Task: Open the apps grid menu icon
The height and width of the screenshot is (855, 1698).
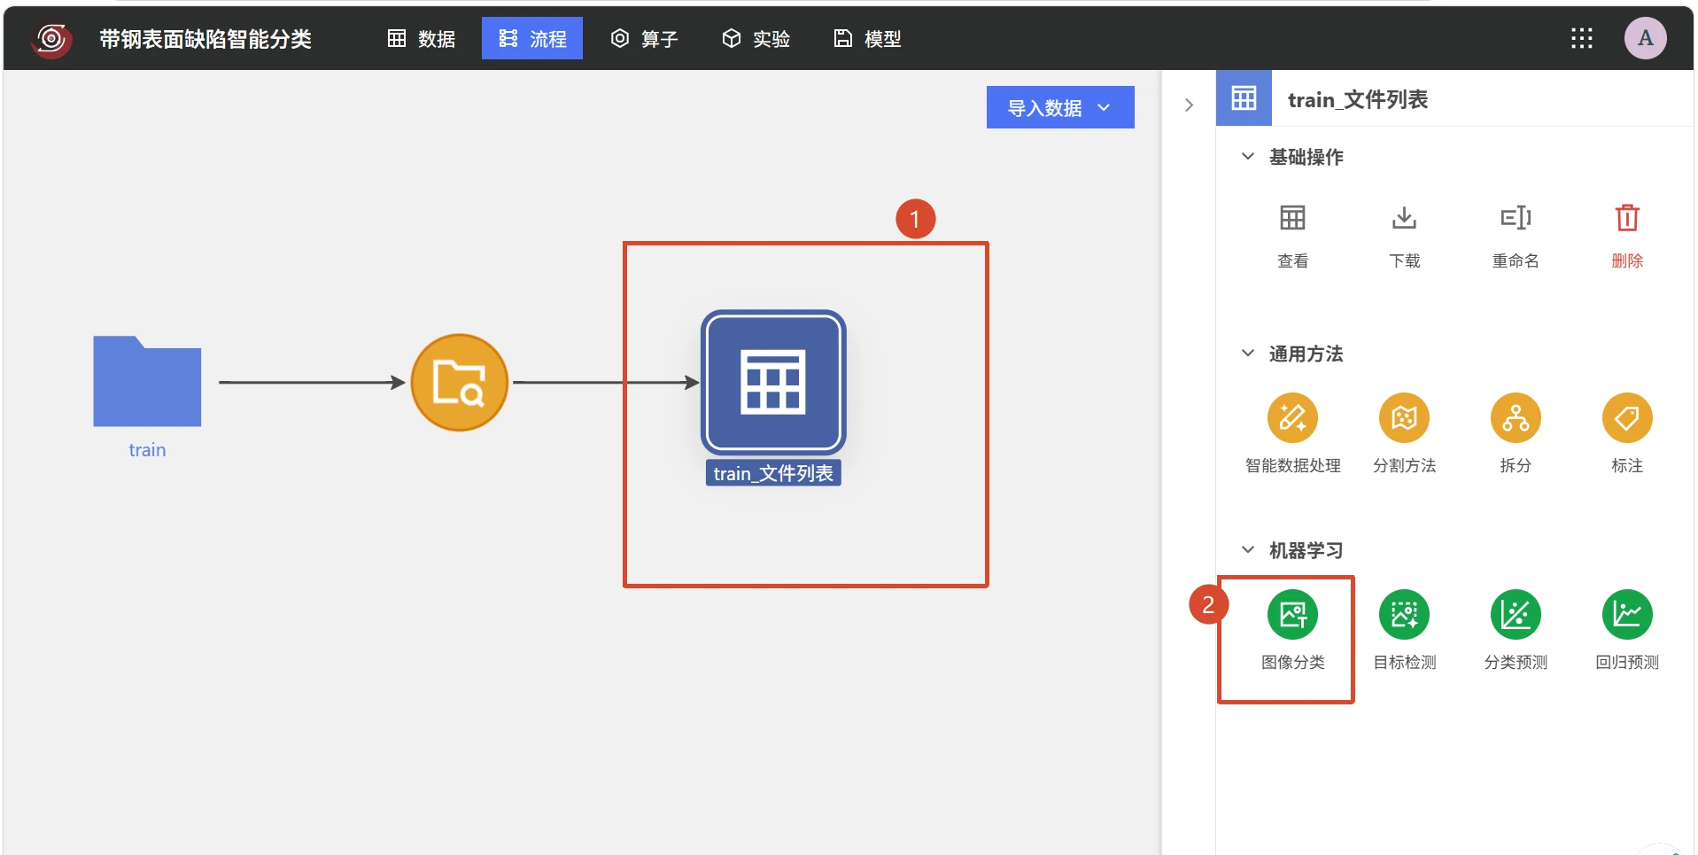Action: (x=1582, y=38)
